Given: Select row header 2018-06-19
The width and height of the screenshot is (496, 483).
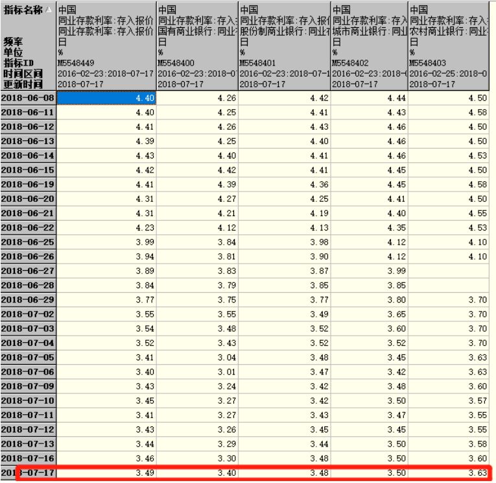Looking at the screenshot, I should click(x=28, y=184).
